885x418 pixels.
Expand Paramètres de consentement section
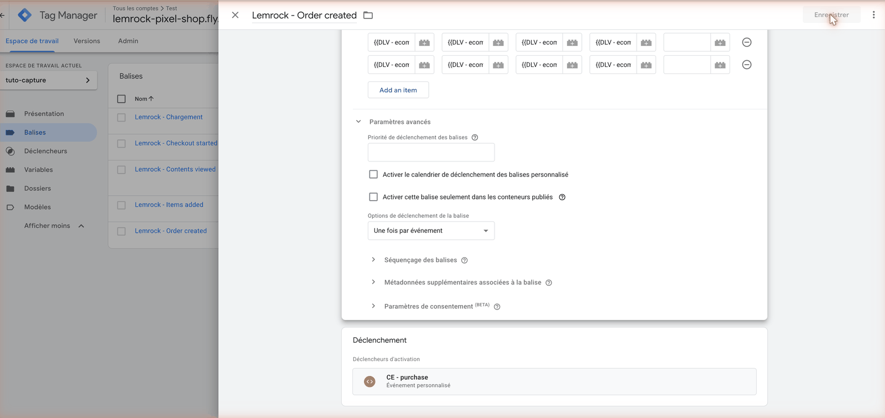[373, 306]
